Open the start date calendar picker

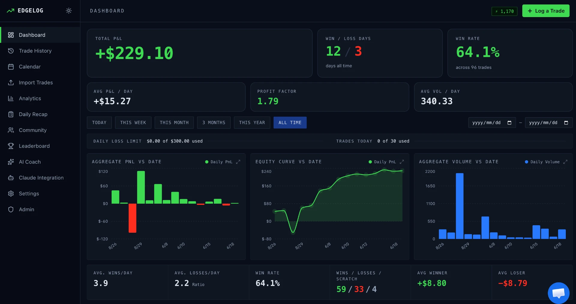click(x=509, y=123)
